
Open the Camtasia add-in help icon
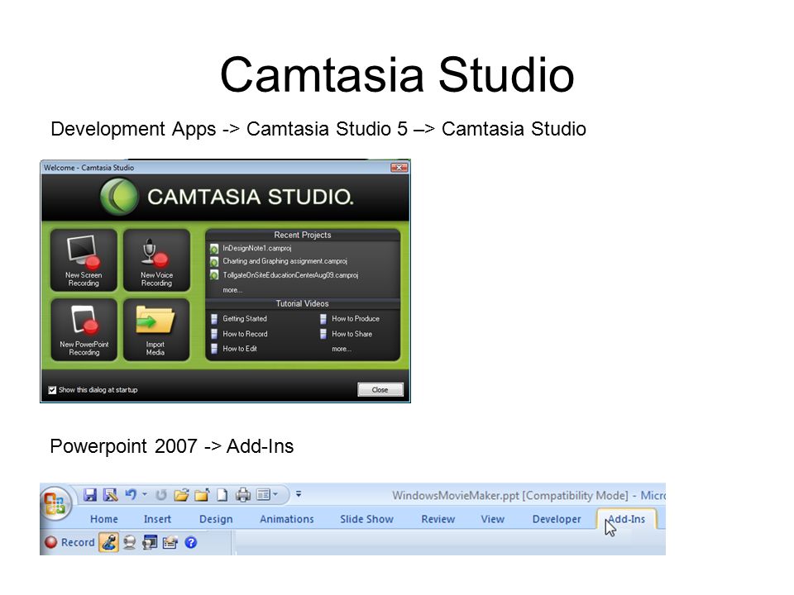191,542
